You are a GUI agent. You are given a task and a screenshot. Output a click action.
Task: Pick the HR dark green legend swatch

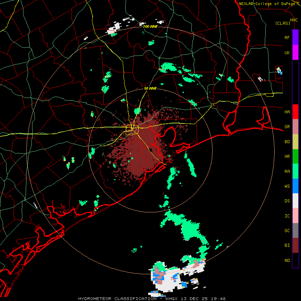pos(295,156)
